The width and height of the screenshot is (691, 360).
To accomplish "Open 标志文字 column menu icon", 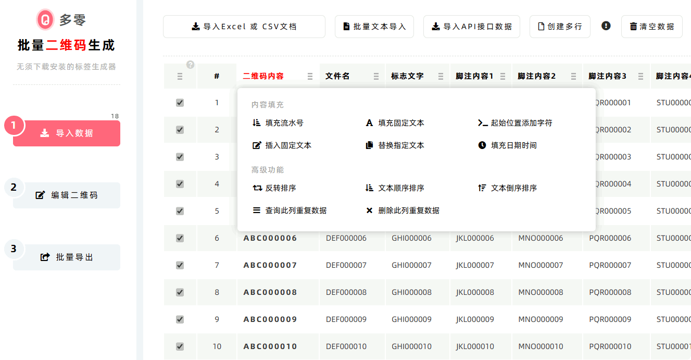I will tap(441, 77).
